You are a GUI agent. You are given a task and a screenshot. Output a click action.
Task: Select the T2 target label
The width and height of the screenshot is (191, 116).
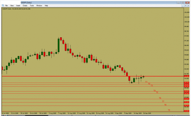[149, 84]
